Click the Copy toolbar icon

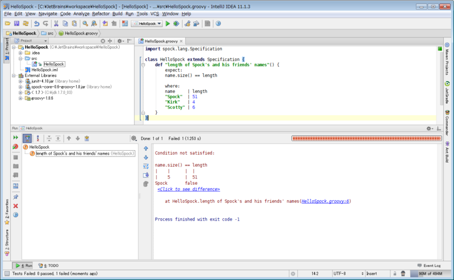coord(65,23)
